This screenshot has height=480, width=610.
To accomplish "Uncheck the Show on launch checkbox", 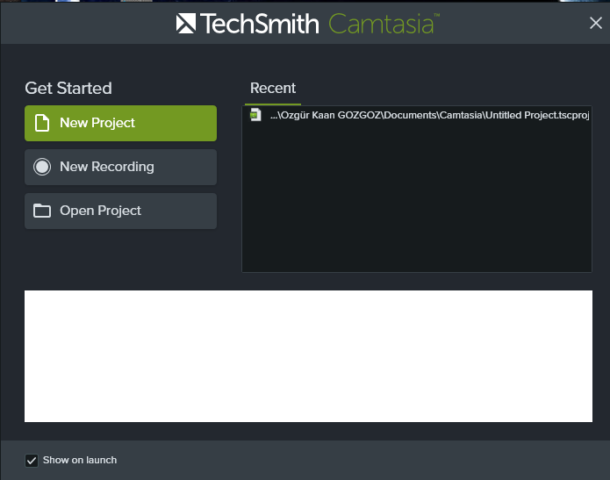I will point(32,460).
